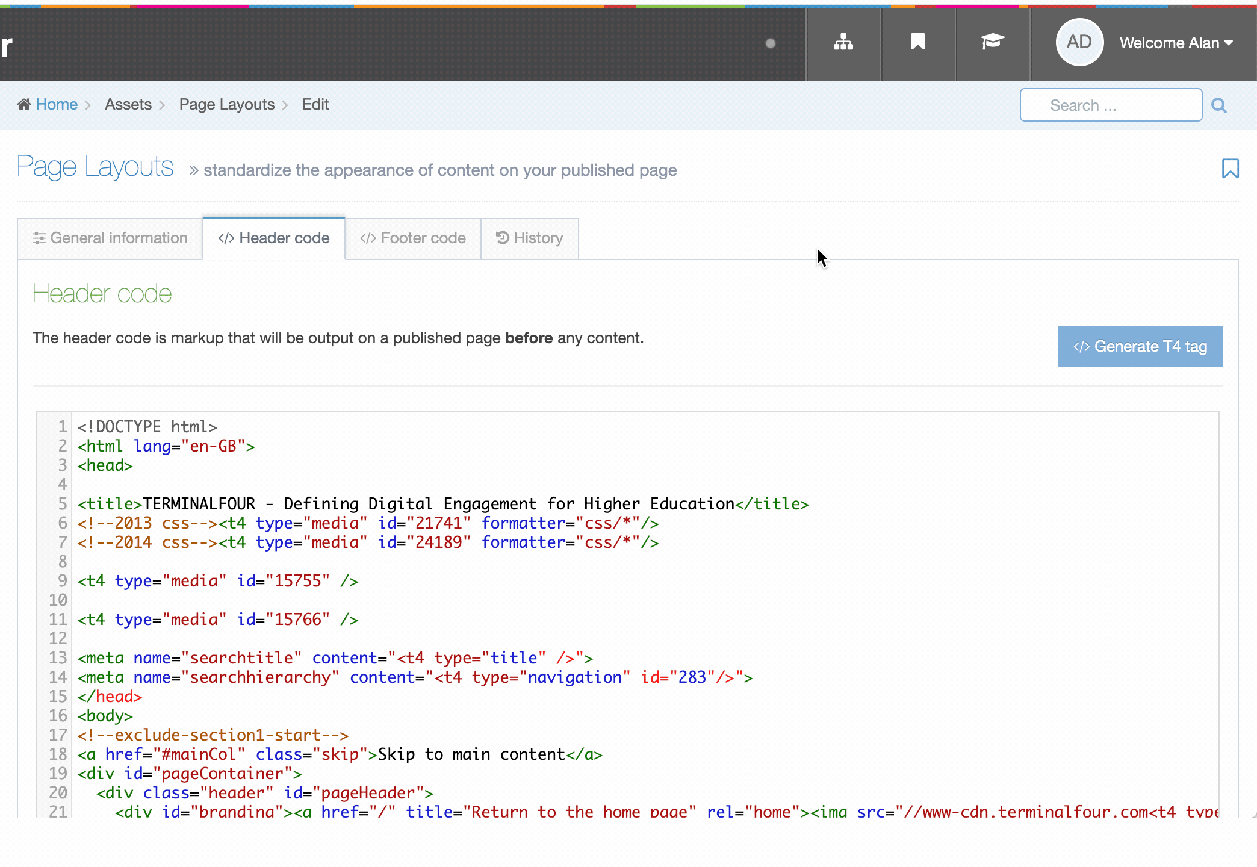Click the bookmarks icon in the top bar

pos(917,42)
